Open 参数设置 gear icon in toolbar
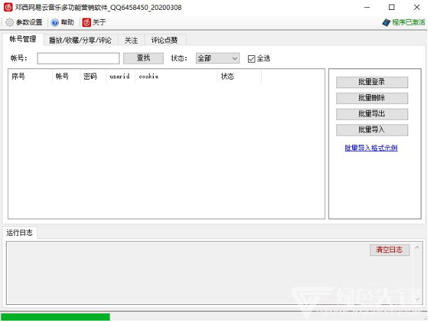This screenshot has height=322, width=428. point(9,22)
